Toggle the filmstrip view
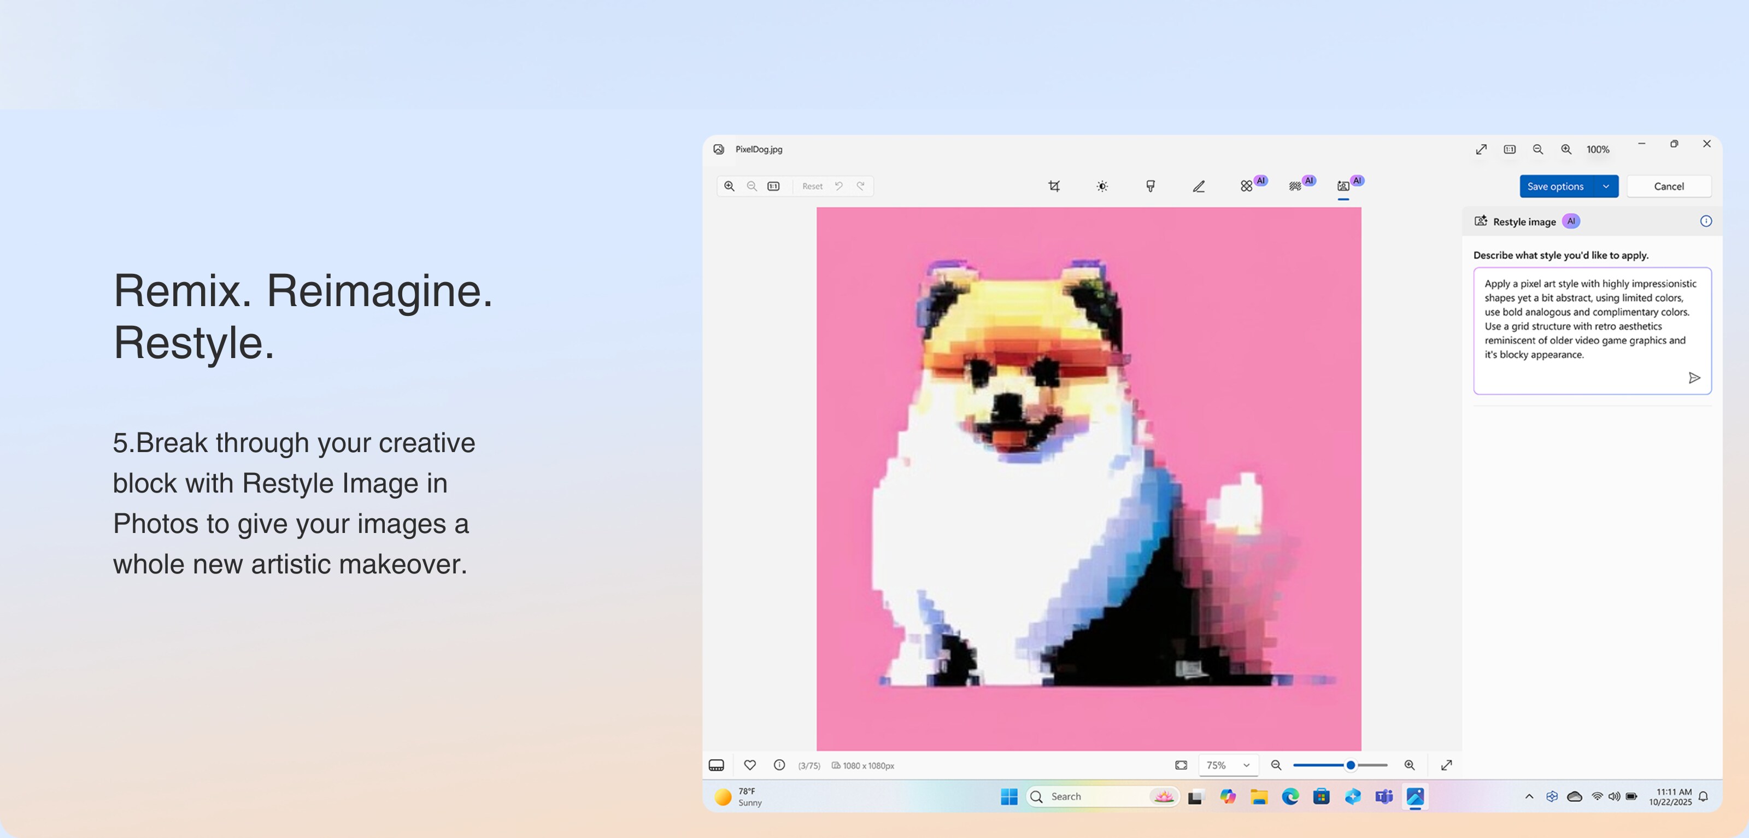 click(718, 765)
